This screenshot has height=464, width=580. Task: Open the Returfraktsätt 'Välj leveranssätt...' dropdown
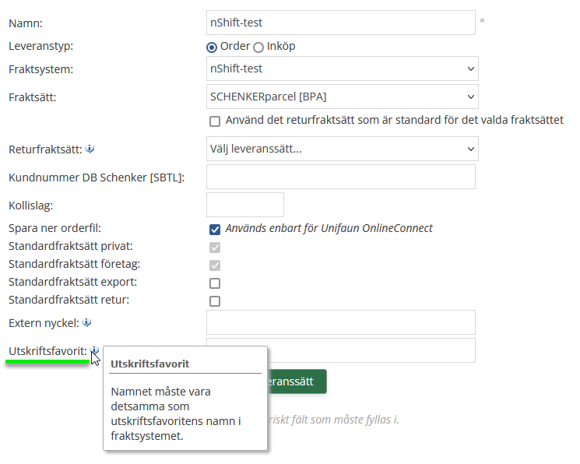tap(342, 148)
